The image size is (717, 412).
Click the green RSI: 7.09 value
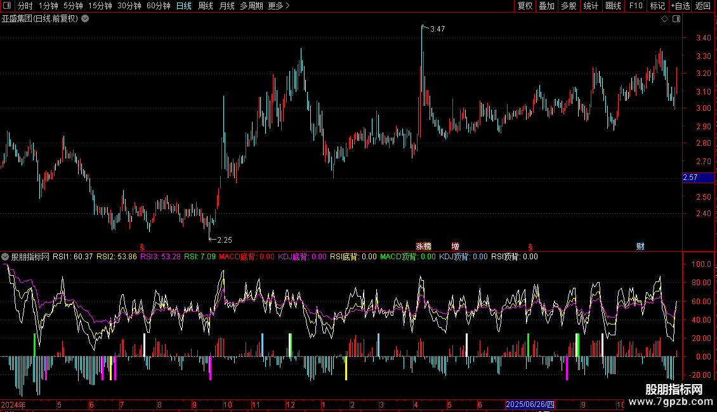tap(200, 257)
